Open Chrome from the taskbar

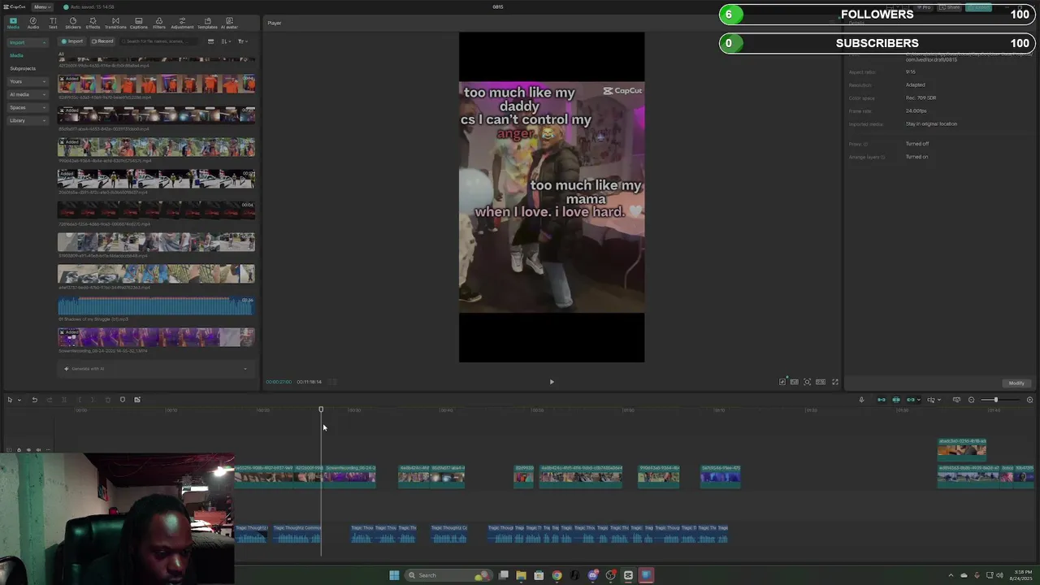pos(557,575)
